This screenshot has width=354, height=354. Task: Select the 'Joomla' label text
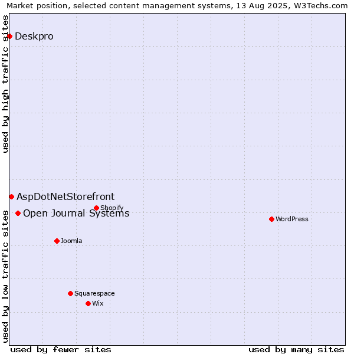(71, 241)
